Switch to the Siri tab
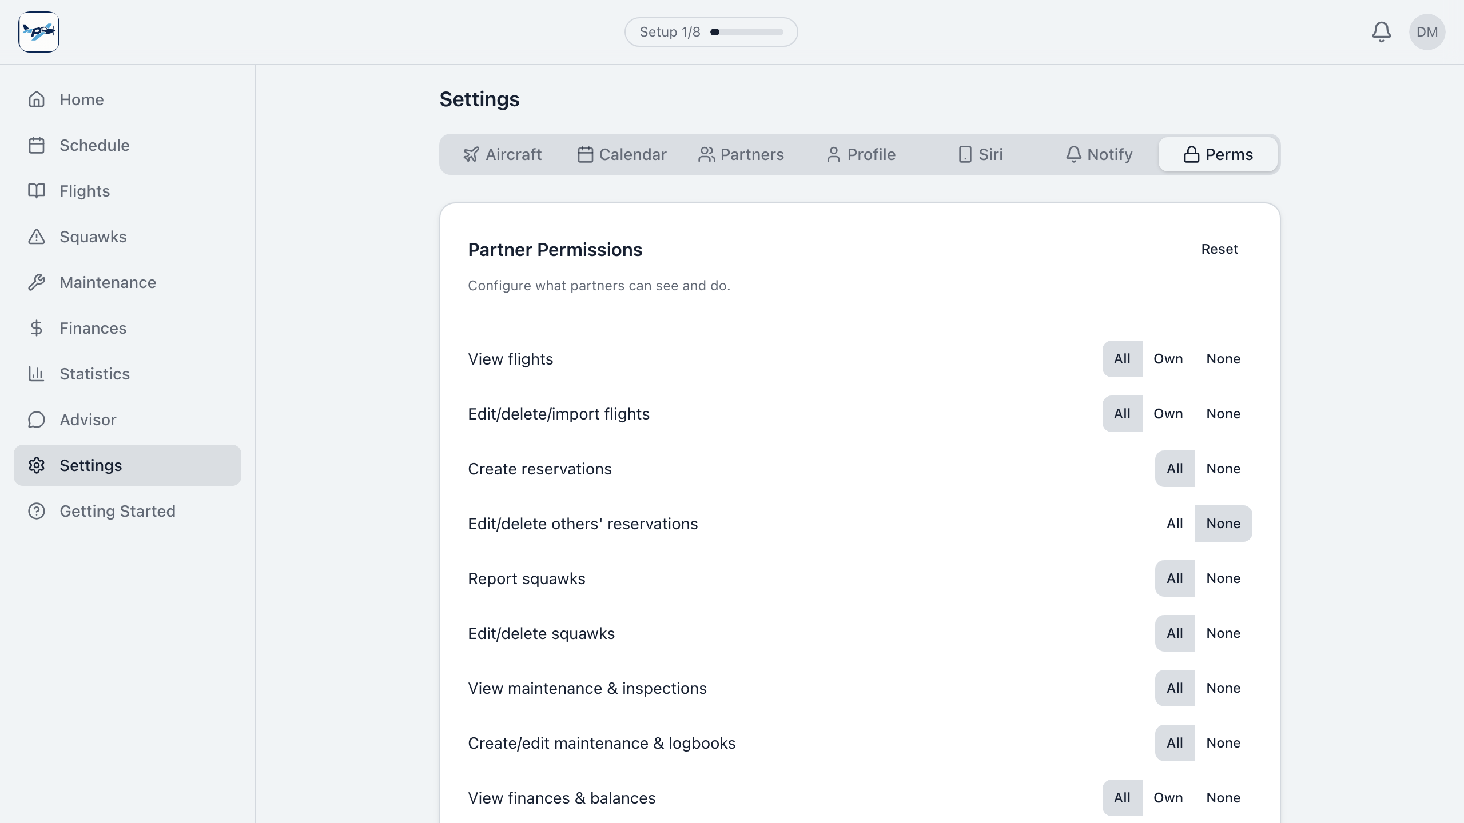The image size is (1464, 823). pos(980,154)
